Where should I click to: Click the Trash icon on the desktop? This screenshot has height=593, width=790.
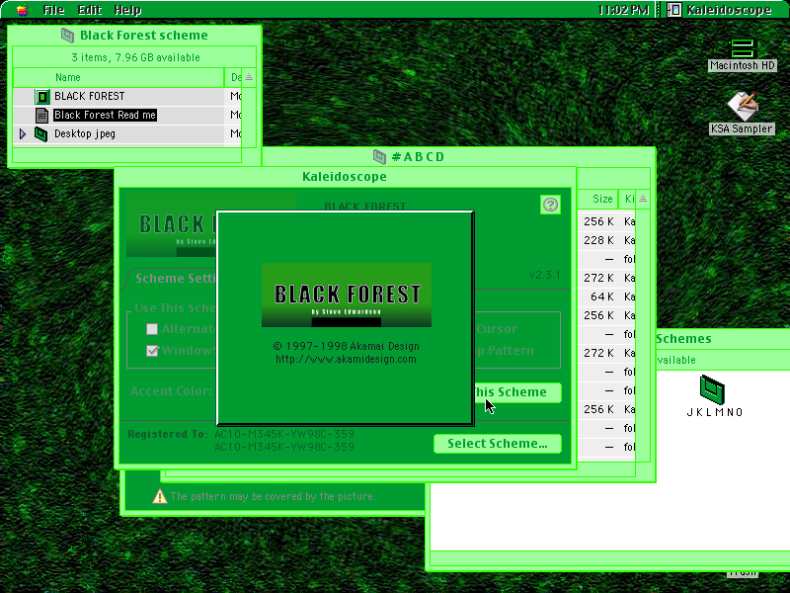tap(743, 573)
